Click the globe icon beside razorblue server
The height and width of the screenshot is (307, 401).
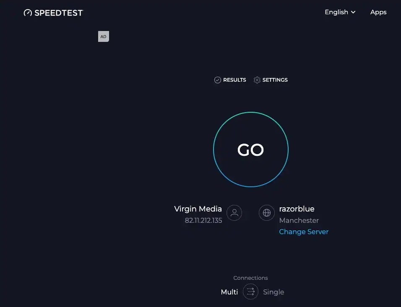(x=267, y=213)
